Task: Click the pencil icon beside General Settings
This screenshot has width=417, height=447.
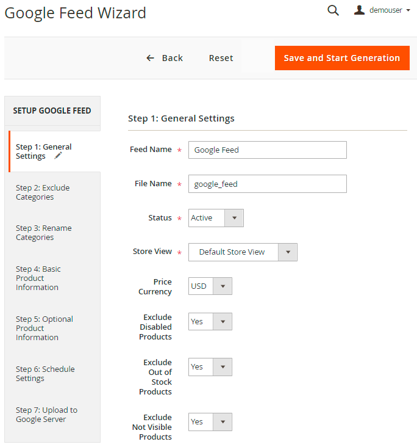Action: point(58,156)
